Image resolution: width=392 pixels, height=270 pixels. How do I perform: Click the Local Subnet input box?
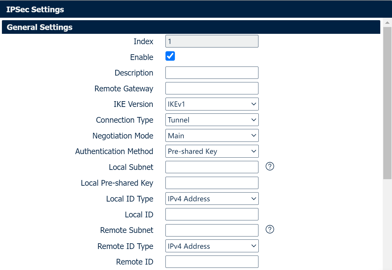(x=212, y=167)
